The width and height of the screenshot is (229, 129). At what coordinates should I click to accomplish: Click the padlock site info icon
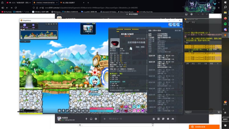tap(37, 8)
